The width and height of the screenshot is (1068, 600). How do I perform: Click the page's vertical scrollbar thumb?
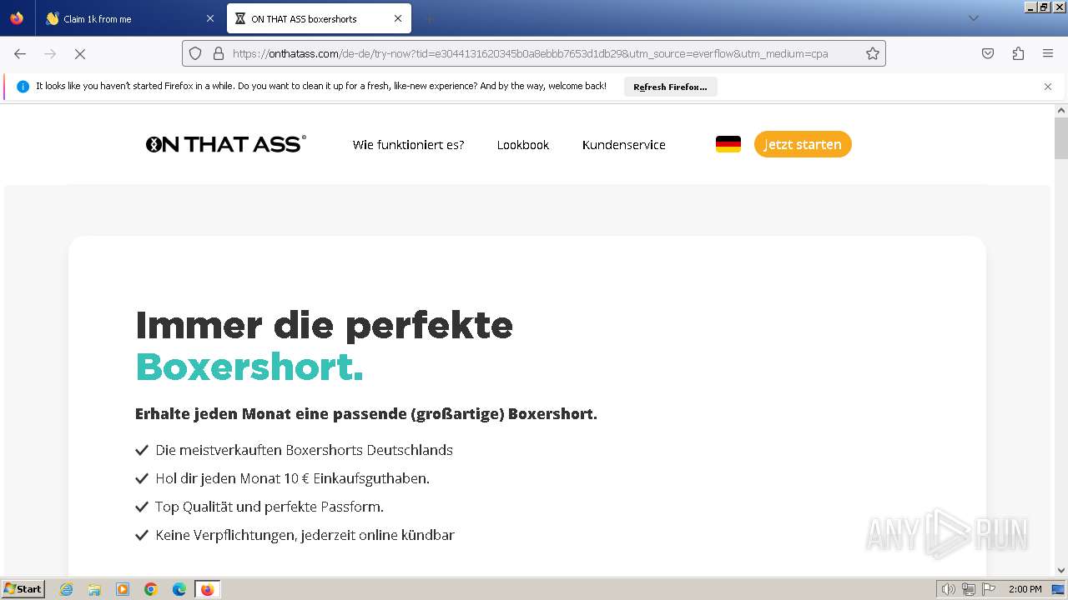tap(1061, 137)
